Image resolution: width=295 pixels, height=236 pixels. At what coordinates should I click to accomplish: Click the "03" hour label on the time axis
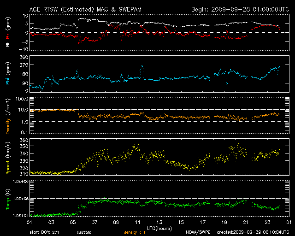[x=51, y=223]
